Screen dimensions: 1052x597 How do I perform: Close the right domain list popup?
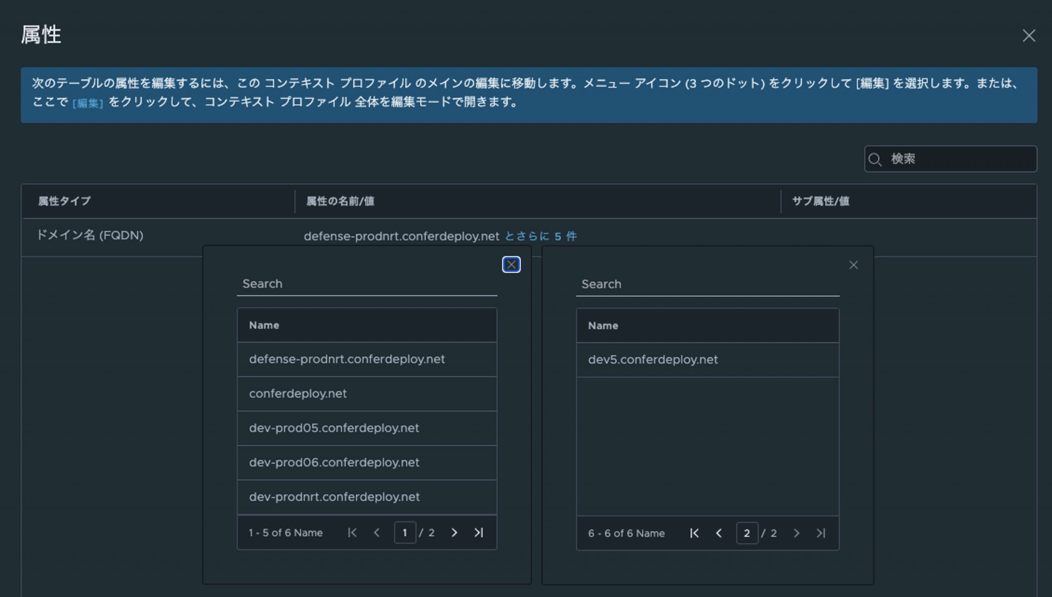coord(854,265)
